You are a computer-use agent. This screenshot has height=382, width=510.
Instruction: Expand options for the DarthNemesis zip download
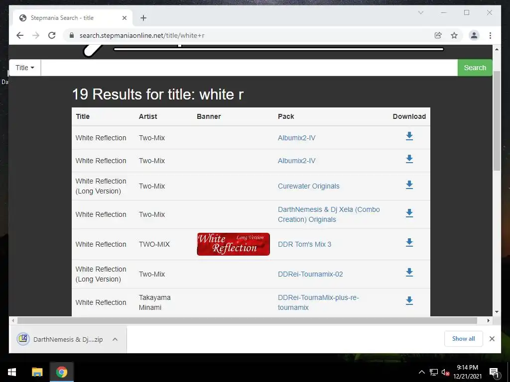pos(115,339)
